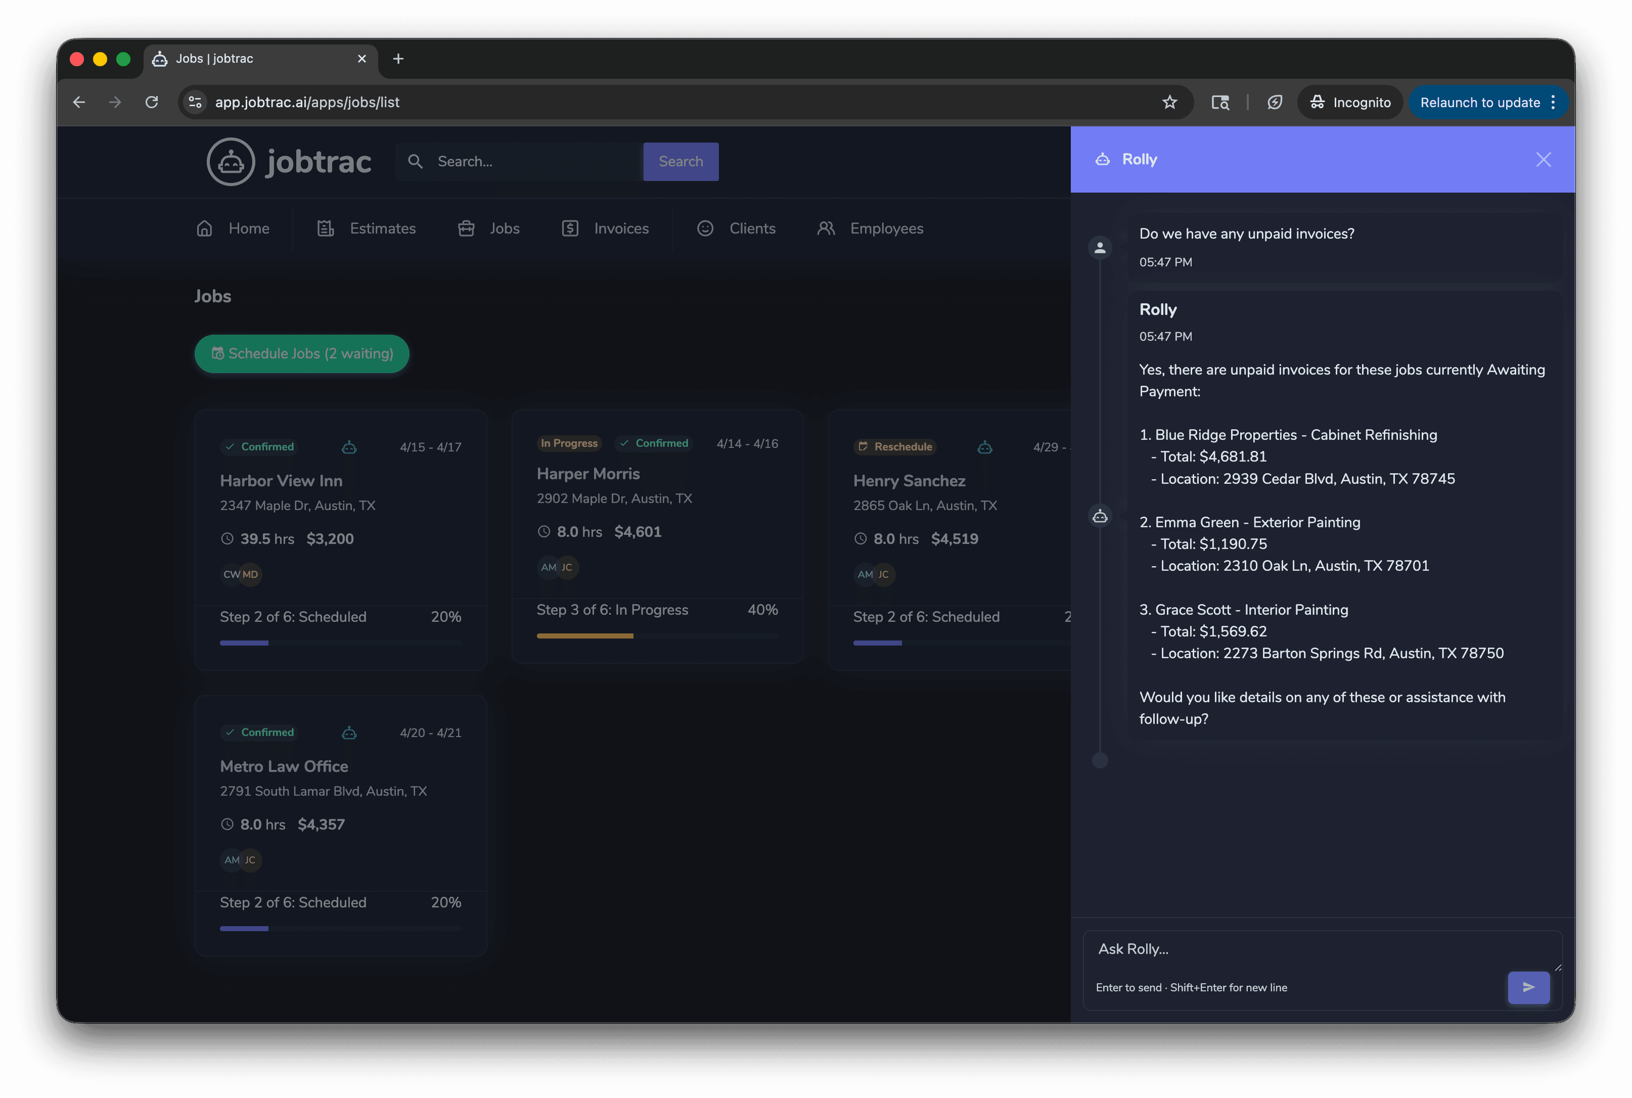Open Clients navigation item
1632x1098 pixels.
(736, 229)
